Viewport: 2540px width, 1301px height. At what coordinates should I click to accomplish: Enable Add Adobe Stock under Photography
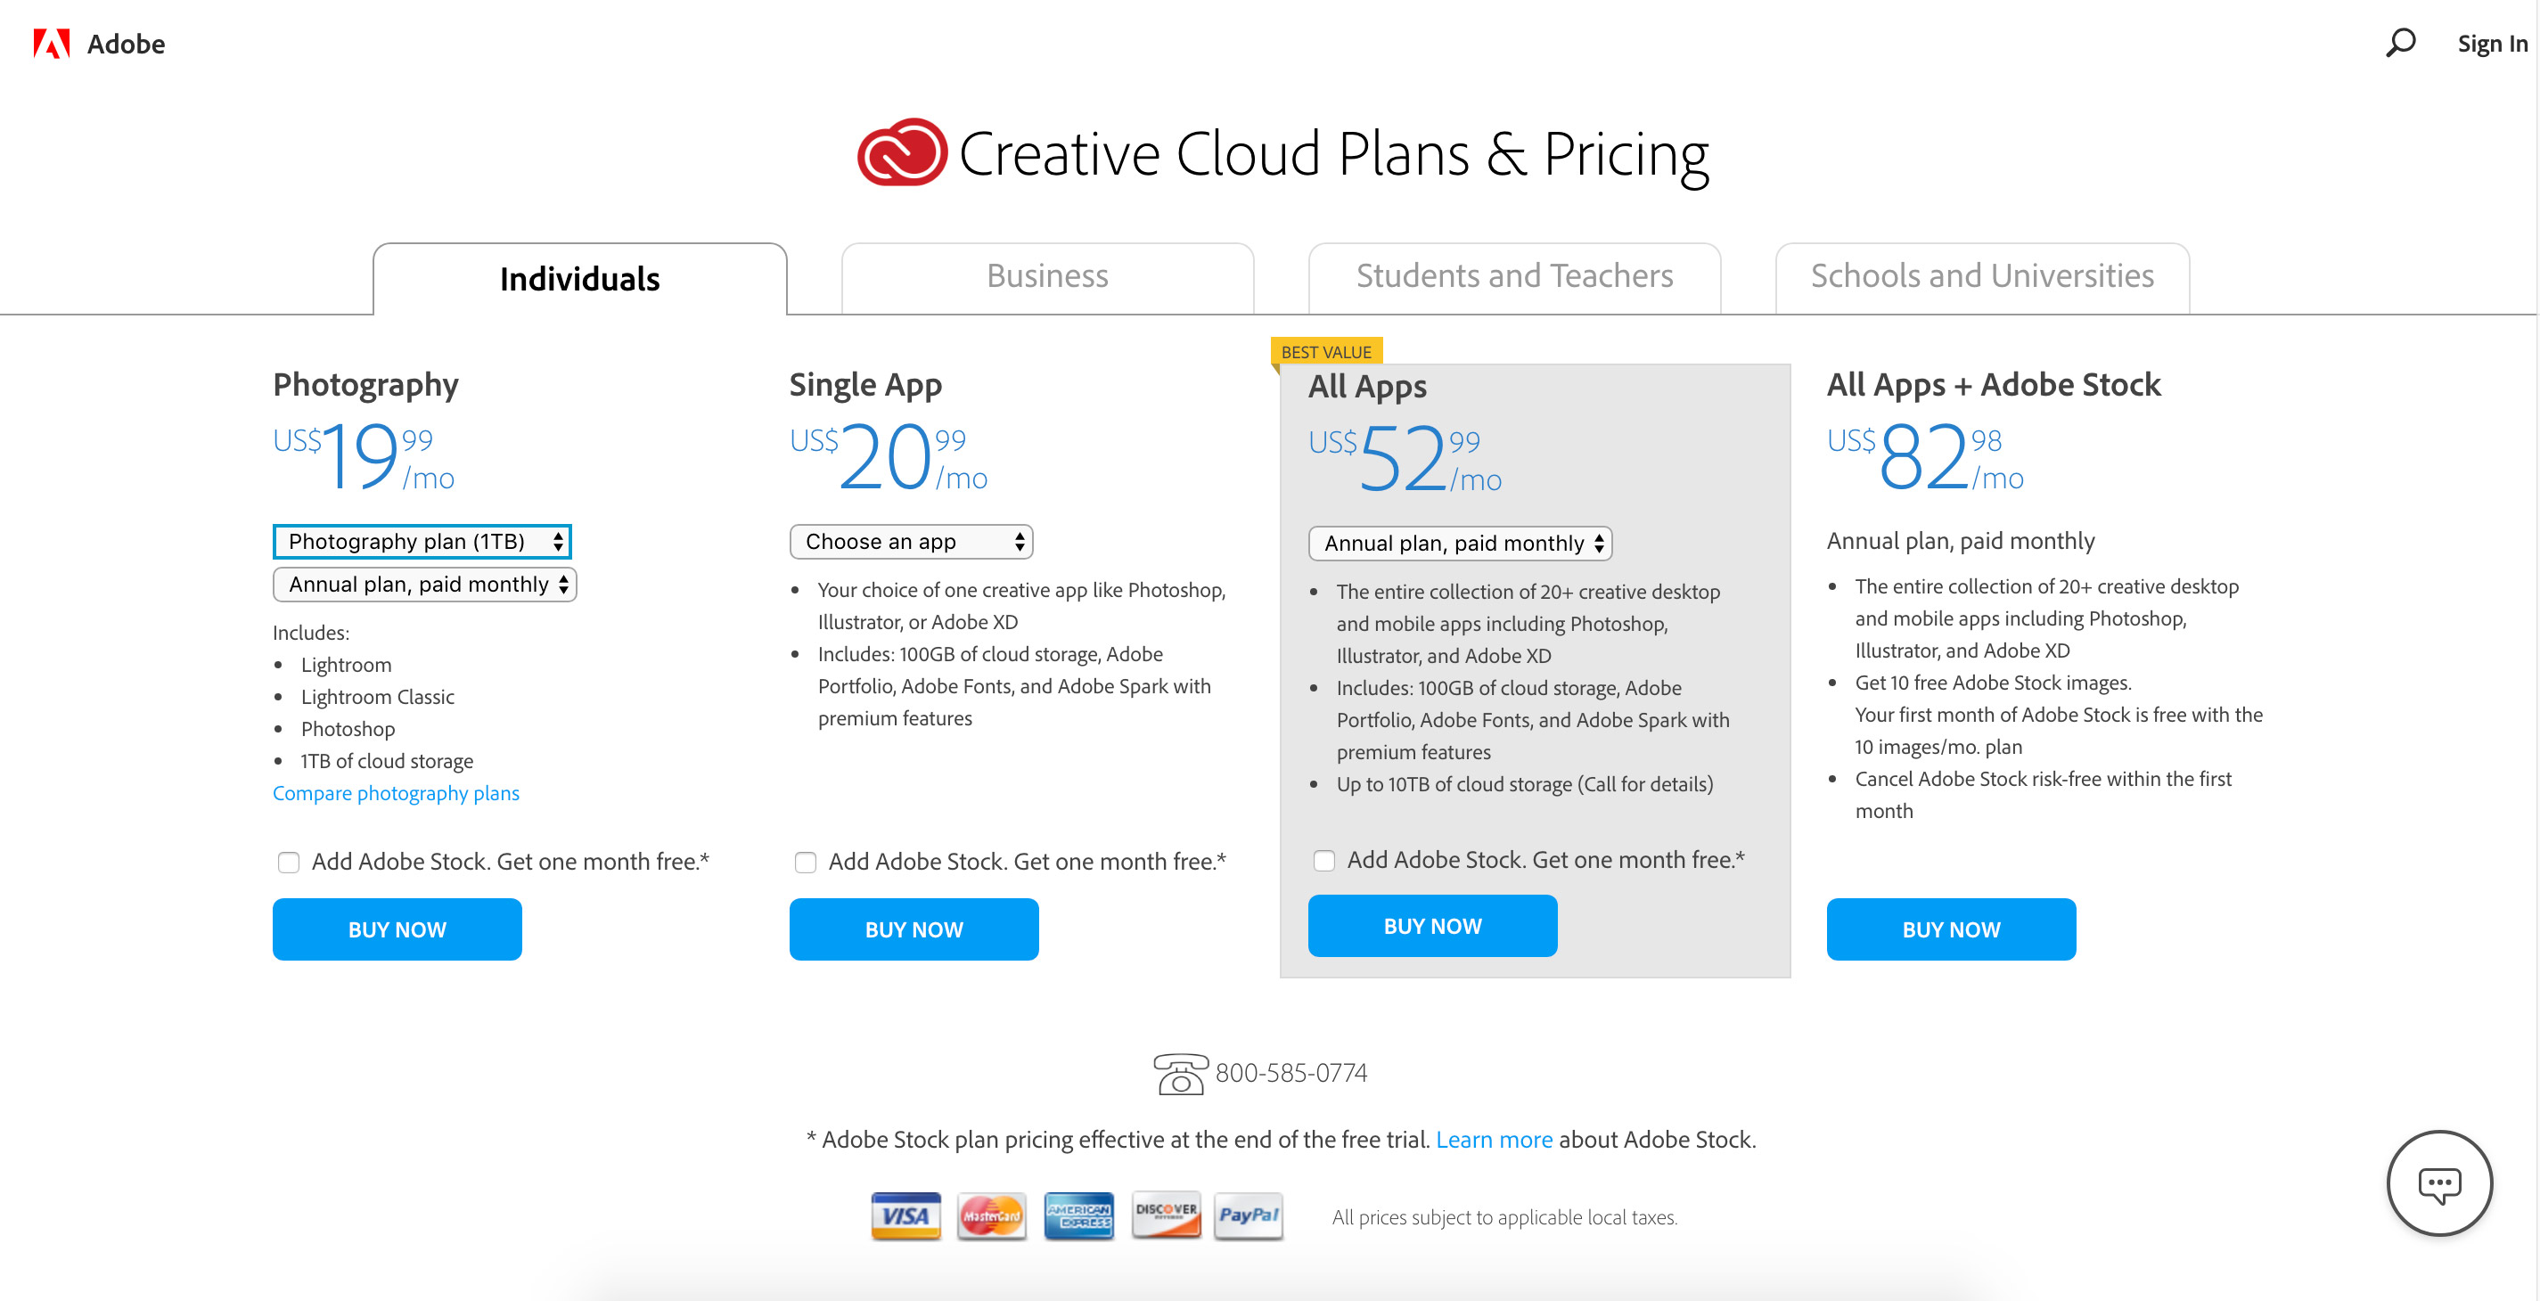point(289,863)
